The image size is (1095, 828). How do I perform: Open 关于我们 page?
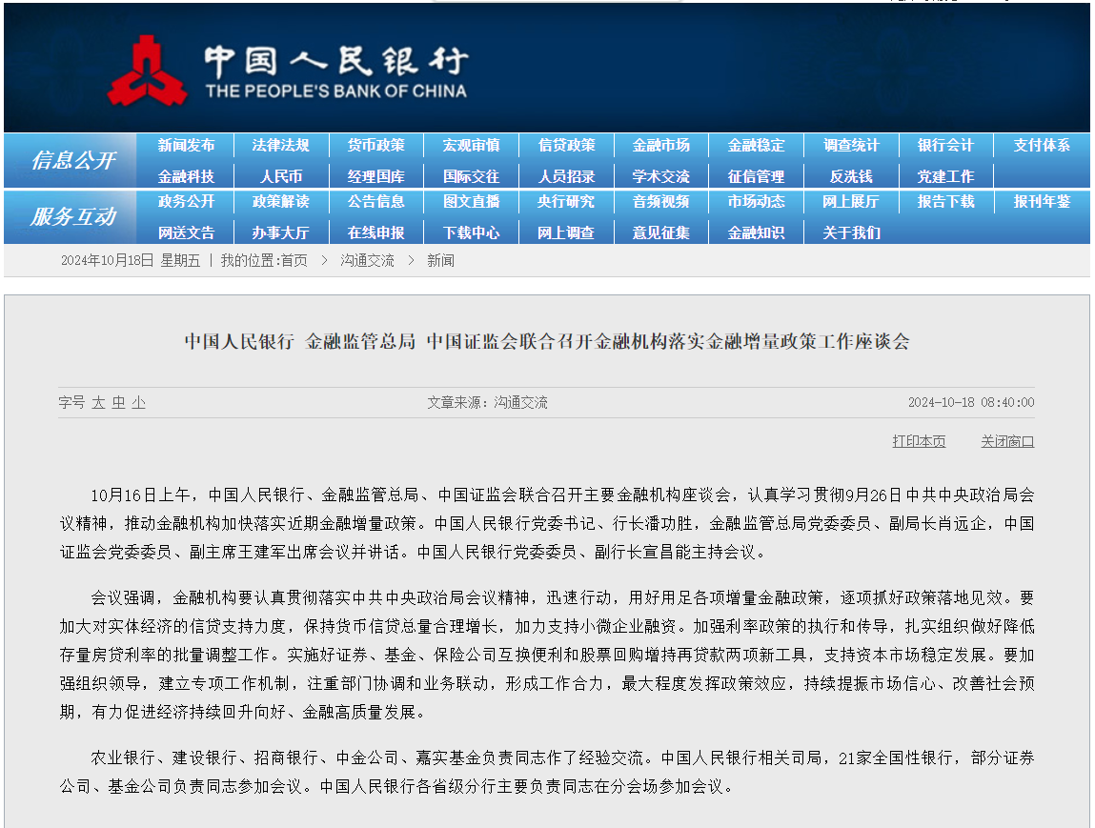point(851,233)
